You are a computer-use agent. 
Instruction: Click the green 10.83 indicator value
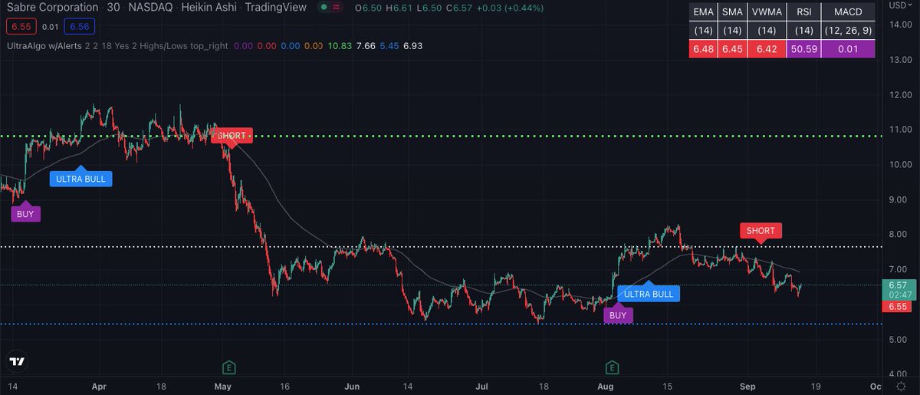(338, 46)
